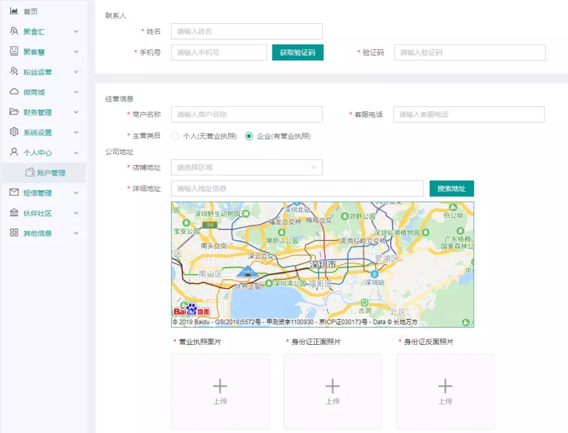The height and width of the screenshot is (433, 568).
Task: Click the 获取验证码 button
Action: coord(297,52)
